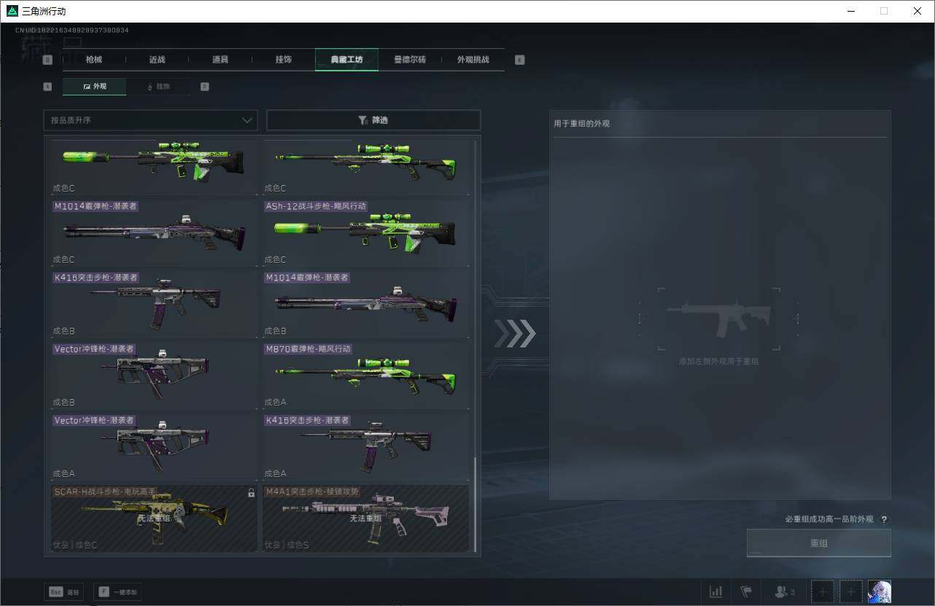Image resolution: width=935 pixels, height=606 pixels.
Task: Open the 近战 tab
Action: point(157,60)
